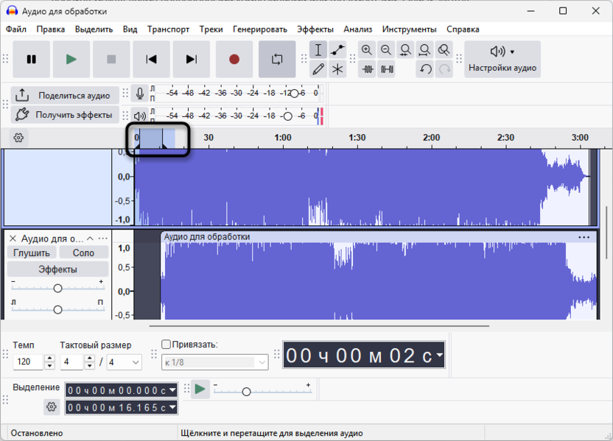Image resolution: width=613 pixels, height=441 pixels.
Task: Enable the Привязать snap checkbox
Action: pos(166,345)
